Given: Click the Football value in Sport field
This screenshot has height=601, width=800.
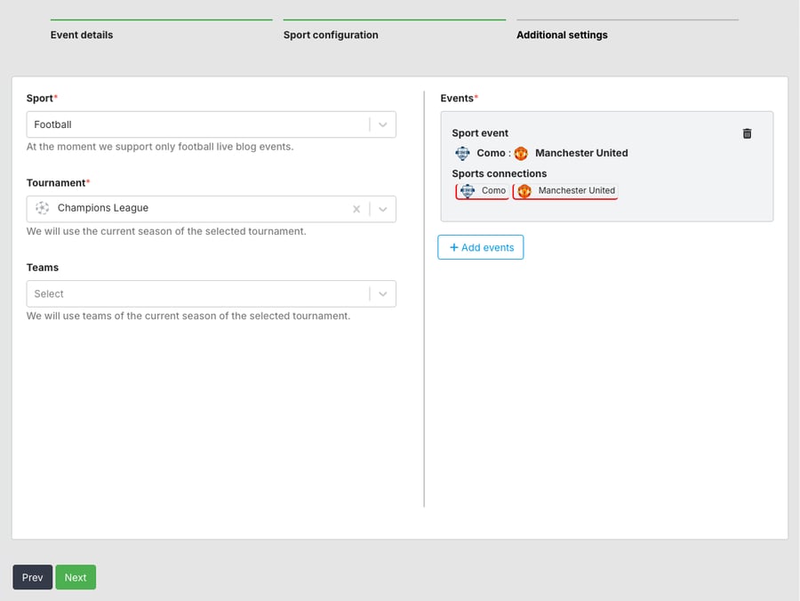Looking at the screenshot, I should pos(52,125).
